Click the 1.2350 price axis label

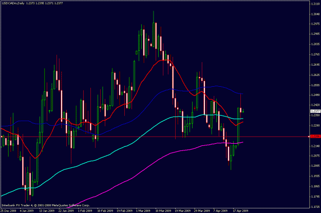pyautogui.click(x=315, y=115)
